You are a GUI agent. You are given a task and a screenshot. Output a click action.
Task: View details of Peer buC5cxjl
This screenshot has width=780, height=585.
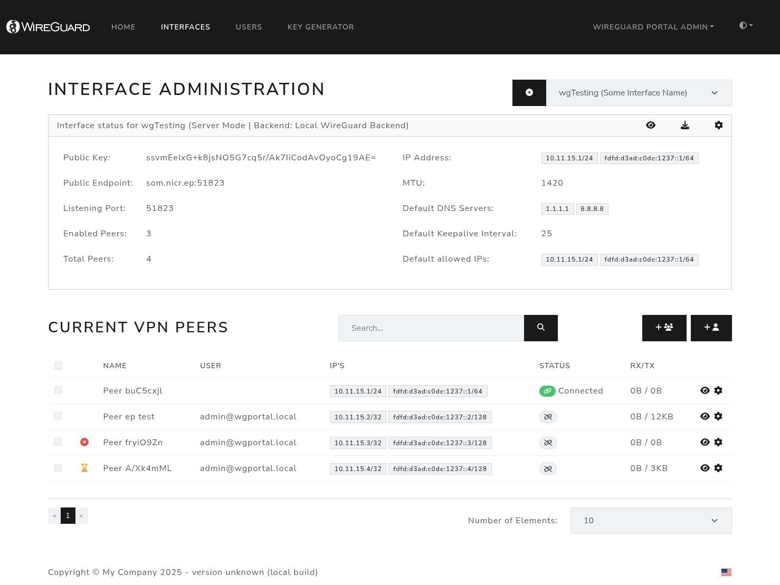[705, 391]
